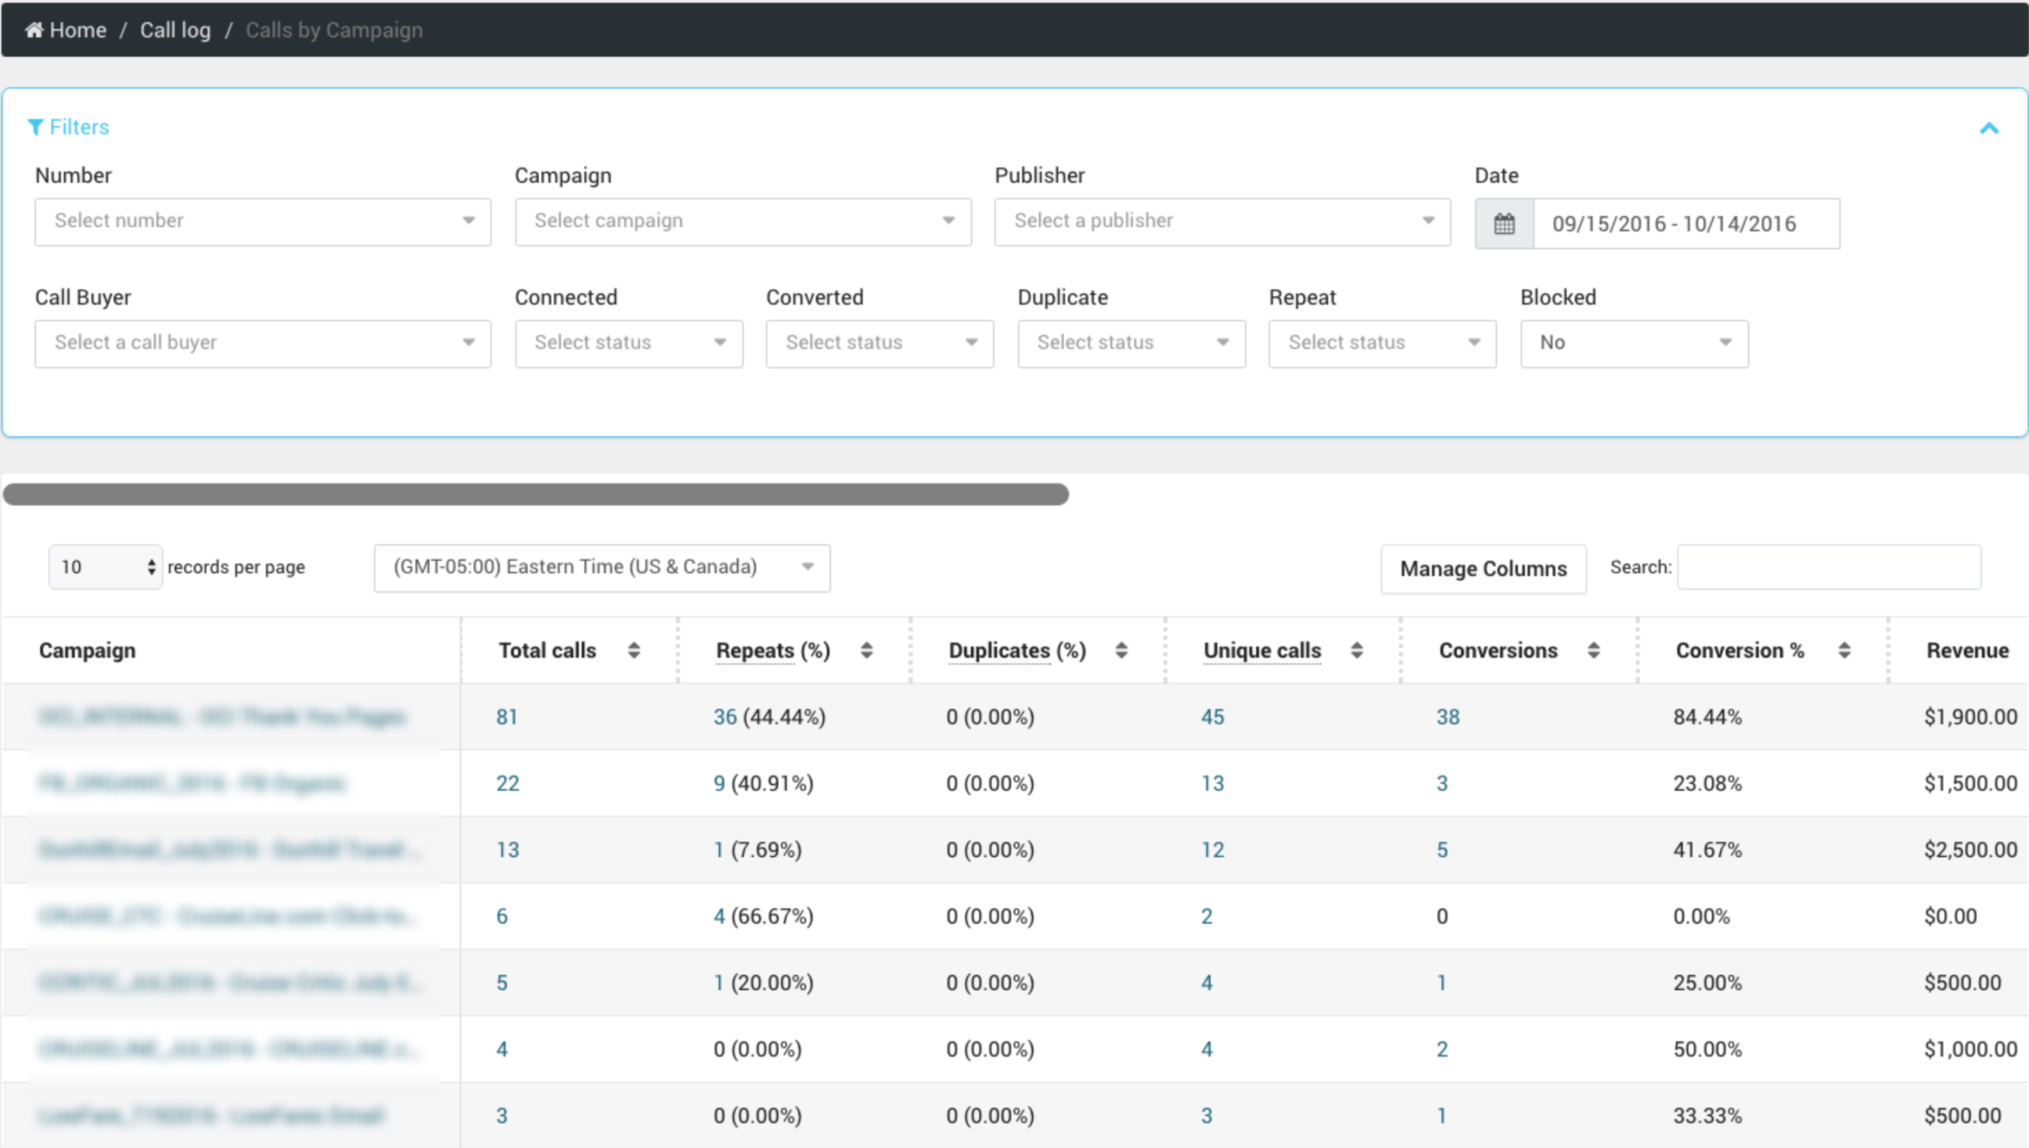
Task: Open the Eastern Time timezone selector
Action: coord(602,568)
